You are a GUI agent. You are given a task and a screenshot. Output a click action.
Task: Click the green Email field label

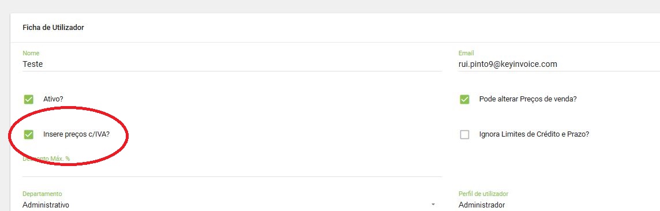(466, 54)
